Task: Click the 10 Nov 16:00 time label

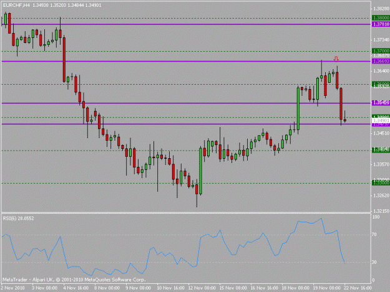Action: (170, 288)
